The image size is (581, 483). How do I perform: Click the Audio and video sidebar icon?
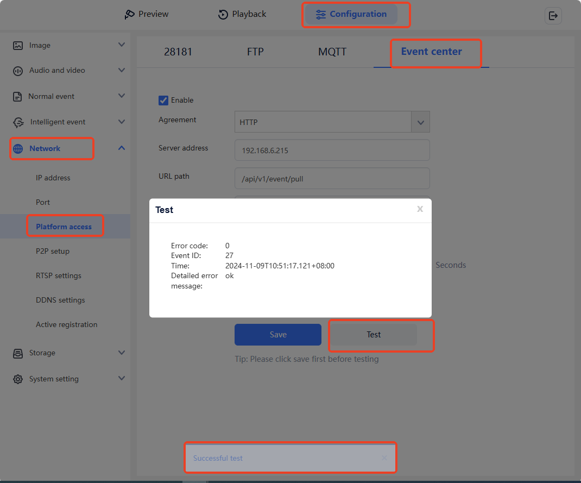click(18, 71)
